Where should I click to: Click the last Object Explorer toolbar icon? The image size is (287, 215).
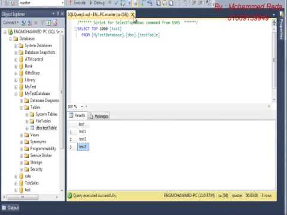55,23
